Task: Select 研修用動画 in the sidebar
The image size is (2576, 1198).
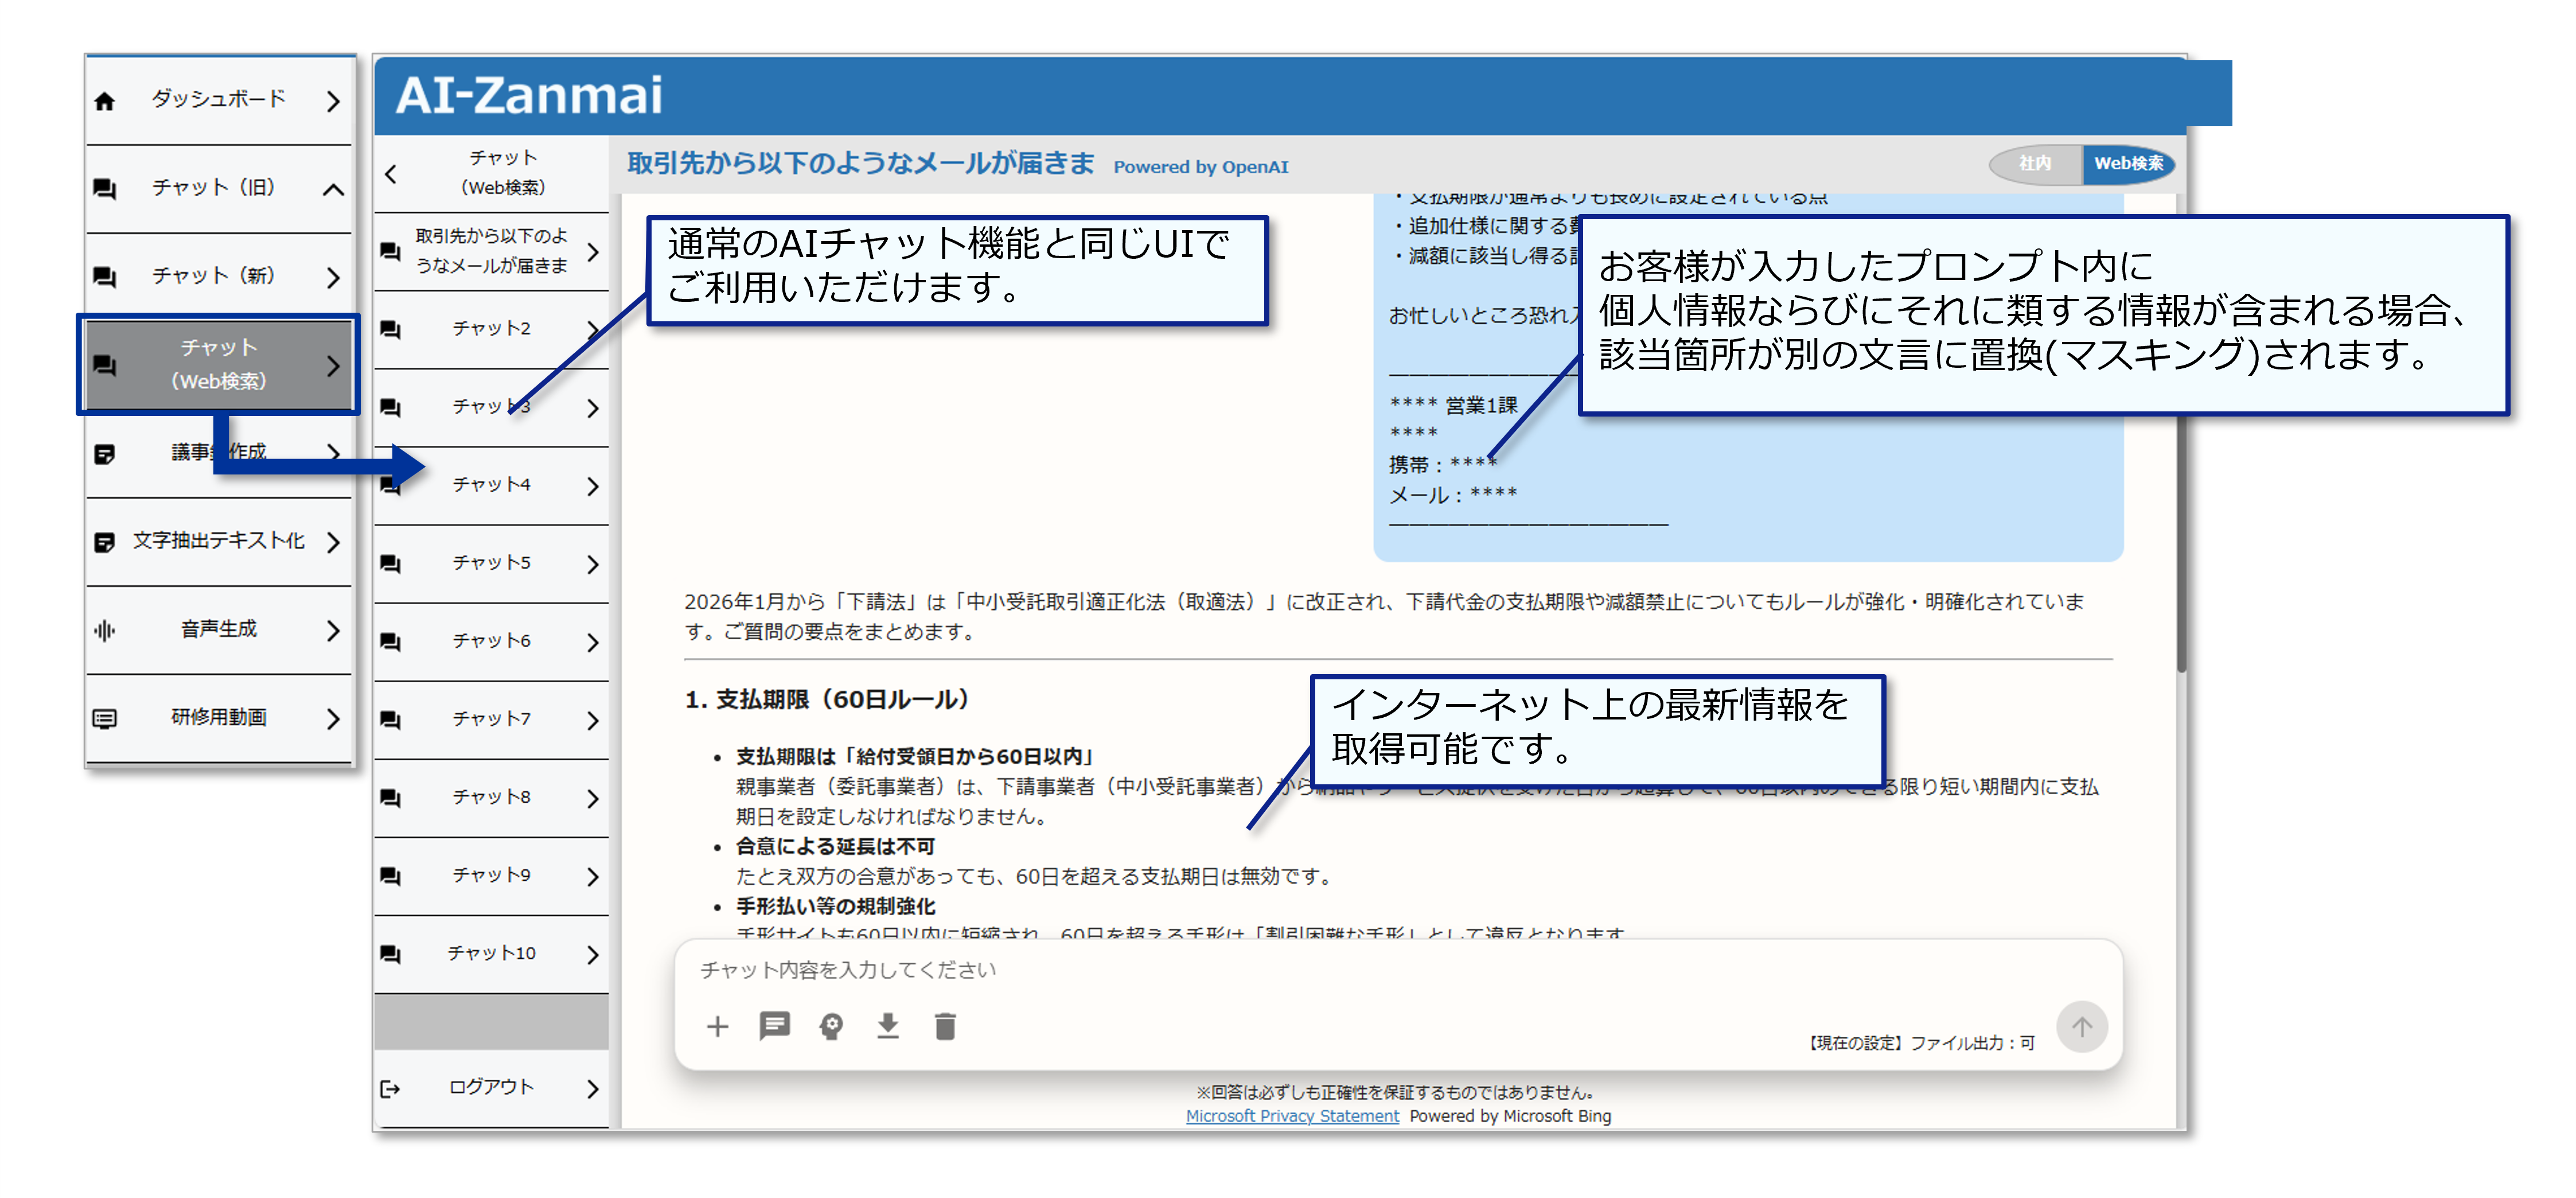Action: (x=218, y=717)
